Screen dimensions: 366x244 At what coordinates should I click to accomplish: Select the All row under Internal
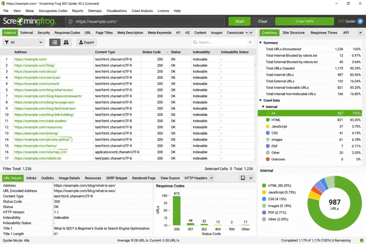tap(310, 113)
